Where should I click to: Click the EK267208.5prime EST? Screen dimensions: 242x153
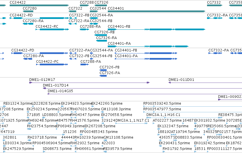click(x=86, y=129)
